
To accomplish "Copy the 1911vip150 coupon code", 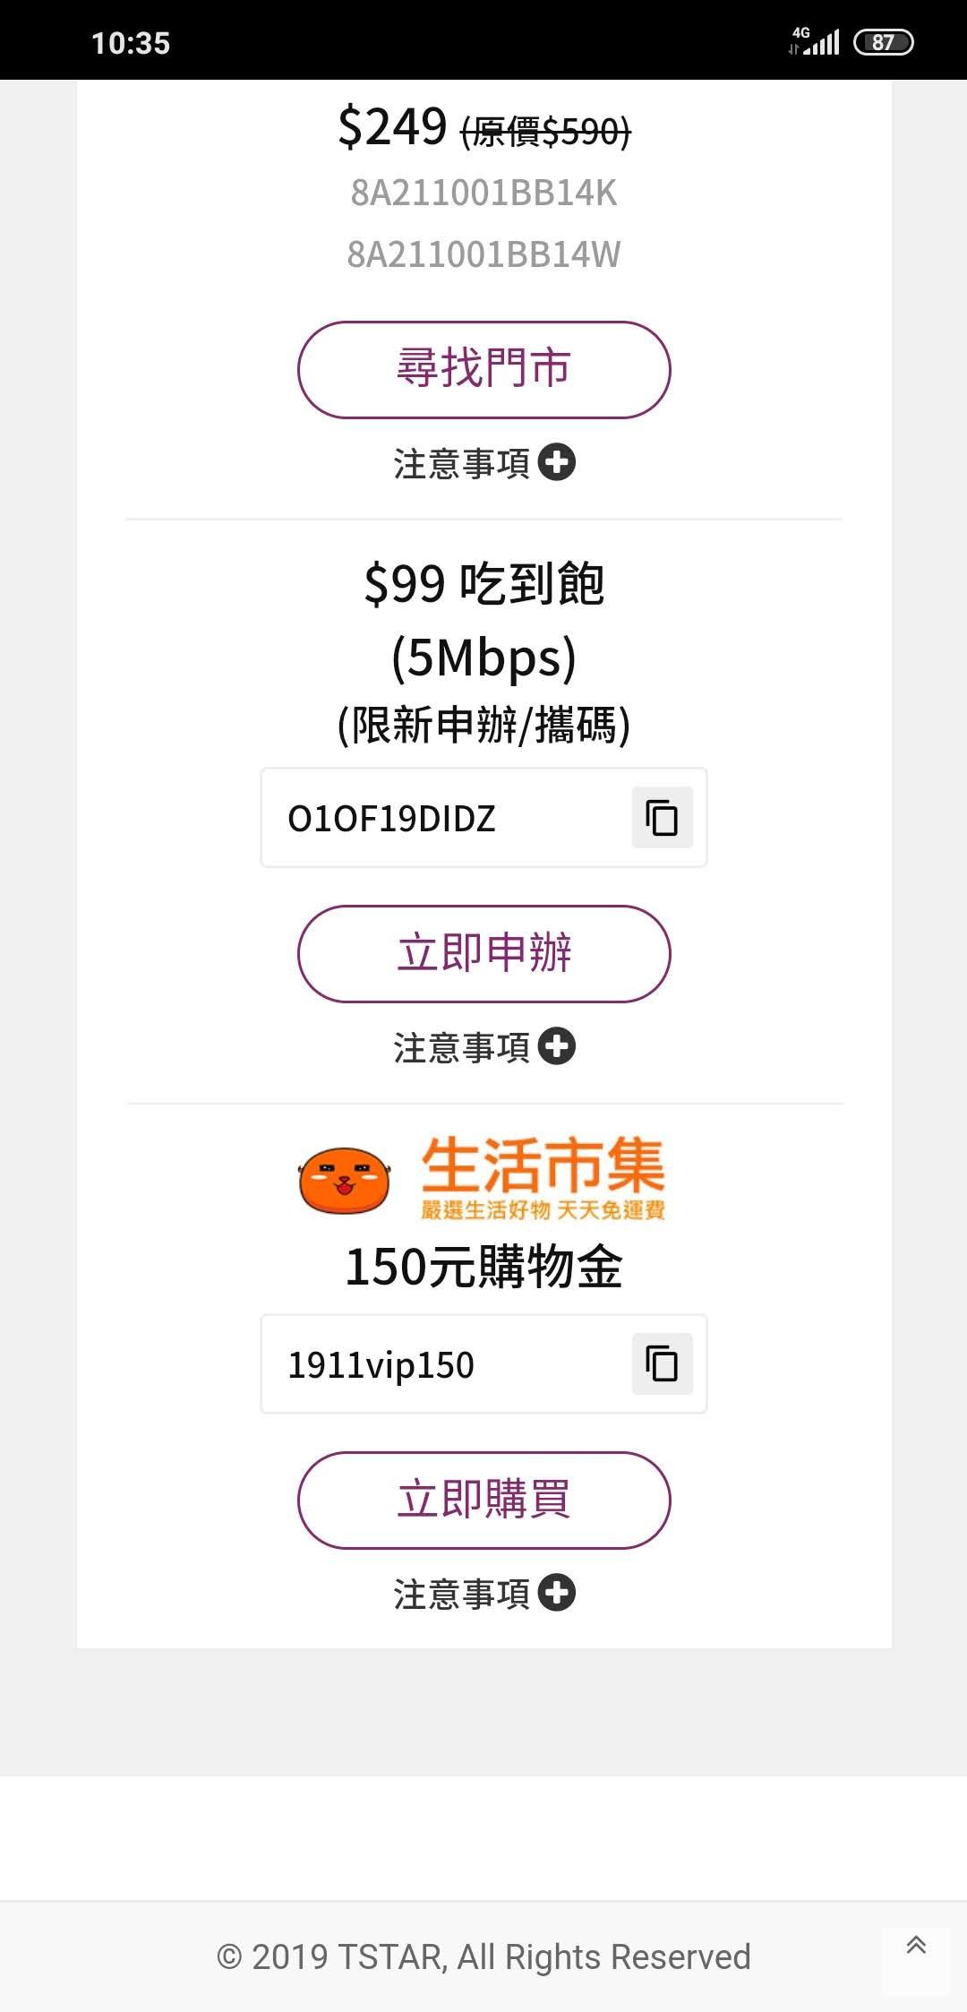I will pos(662,1363).
